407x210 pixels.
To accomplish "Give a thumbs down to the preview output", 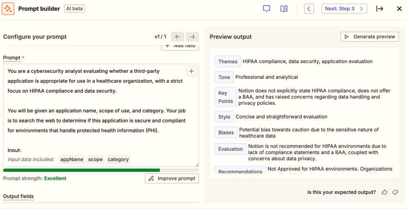I will click(395, 192).
